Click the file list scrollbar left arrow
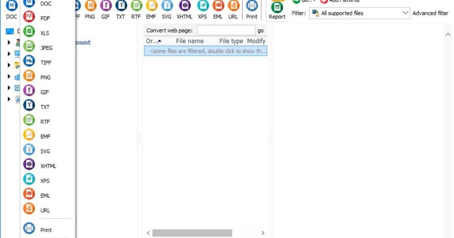Viewport: 454px width, 238px height. point(148,233)
